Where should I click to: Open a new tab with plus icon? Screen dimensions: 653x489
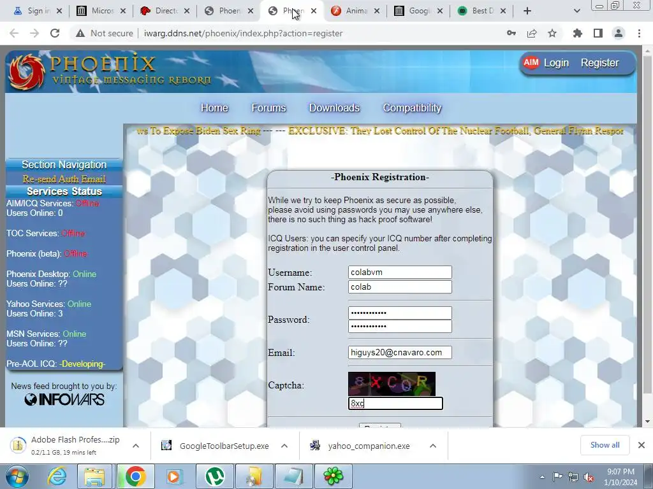[x=527, y=11]
